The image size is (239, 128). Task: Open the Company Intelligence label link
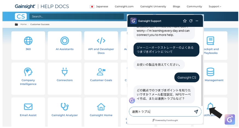(28, 82)
